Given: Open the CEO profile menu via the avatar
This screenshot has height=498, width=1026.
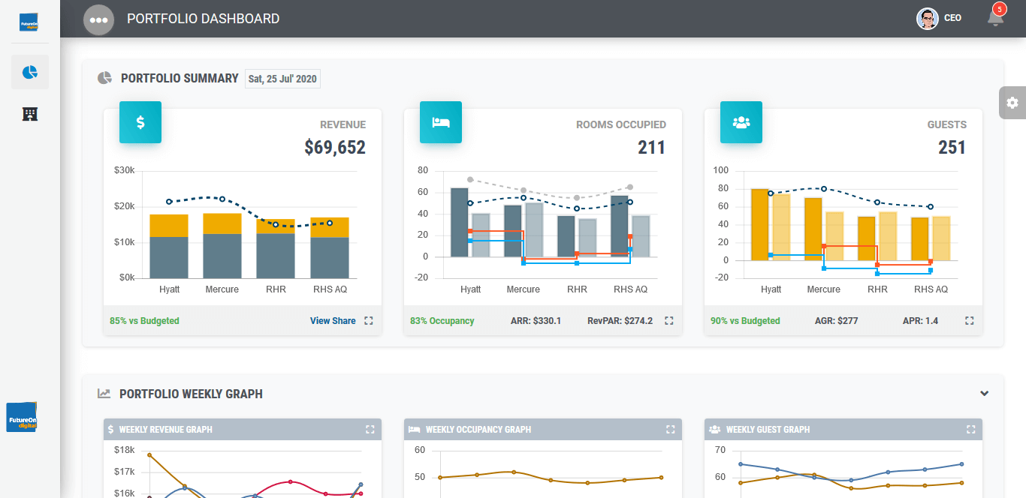Looking at the screenshot, I should coord(928,17).
